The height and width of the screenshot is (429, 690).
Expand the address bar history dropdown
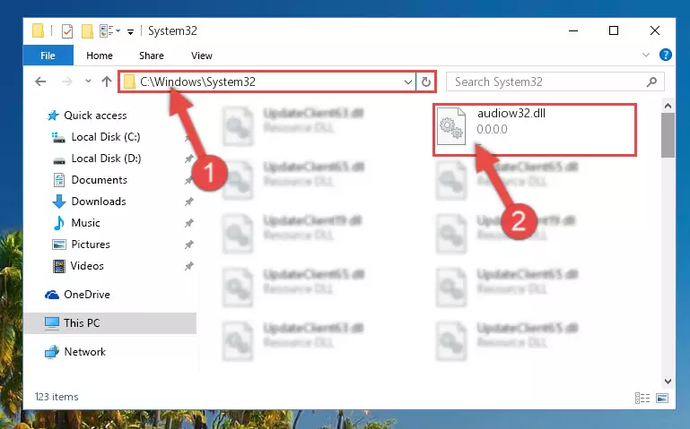click(408, 82)
